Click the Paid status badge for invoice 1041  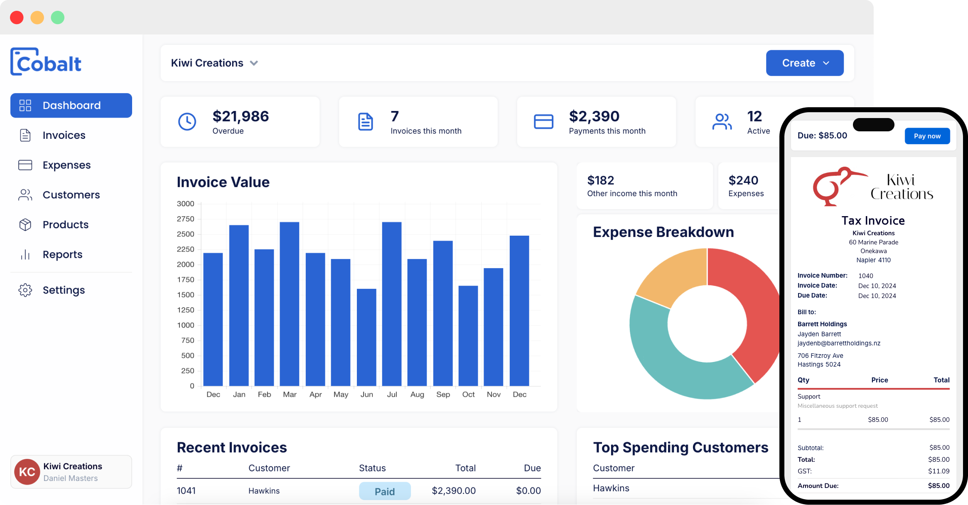[x=385, y=491]
